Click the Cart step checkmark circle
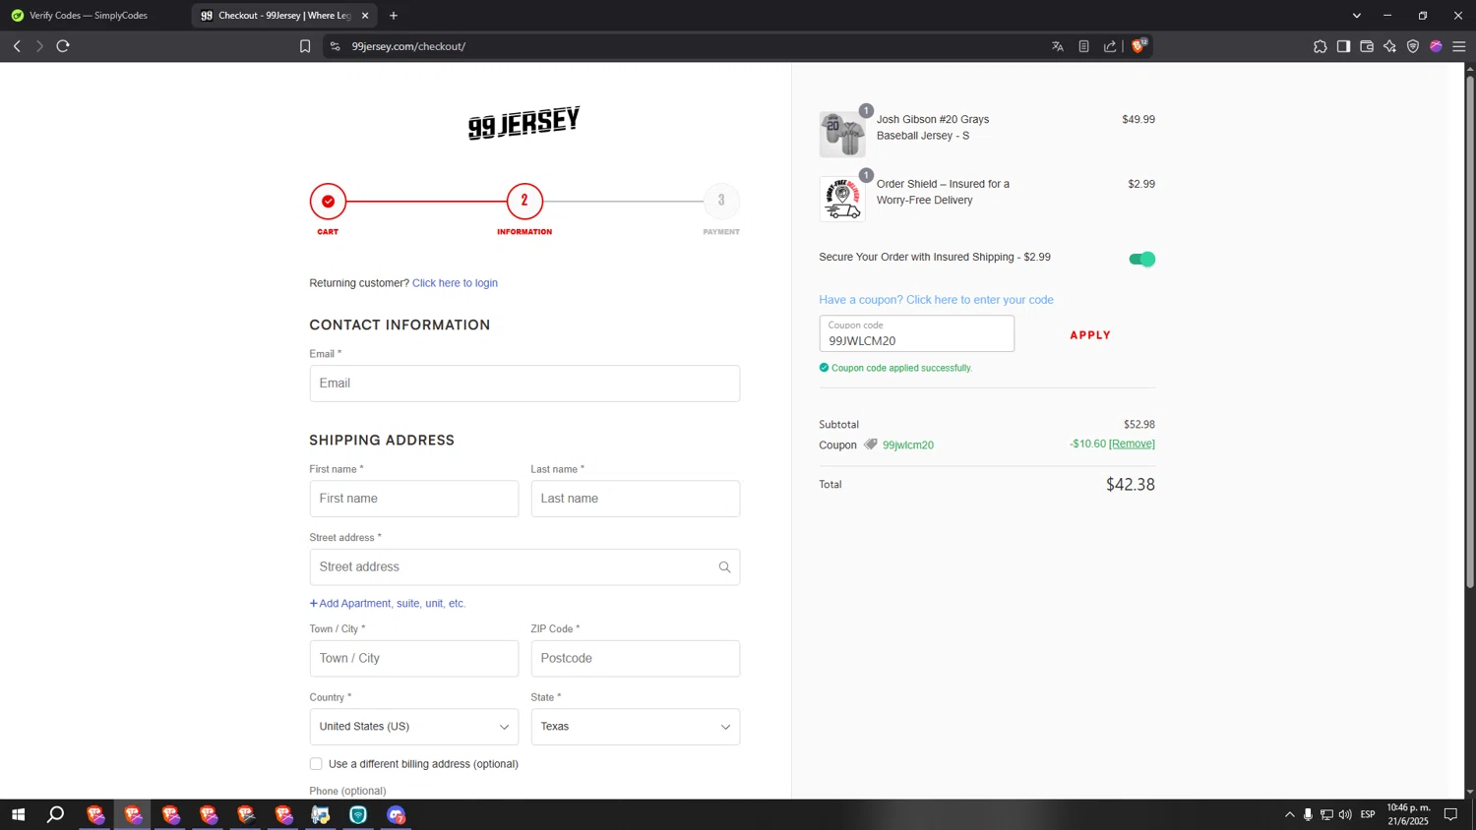 [x=328, y=202]
